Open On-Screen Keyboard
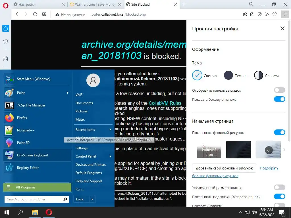The height and width of the screenshot is (218, 291). pyautogui.click(x=37, y=155)
